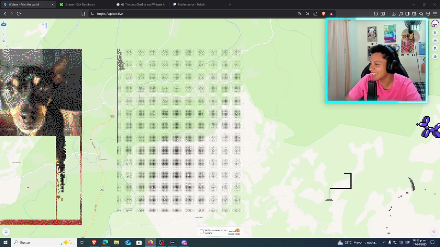This screenshot has width=440, height=247.
Task: Open a new browser tab
Action: [230, 4]
